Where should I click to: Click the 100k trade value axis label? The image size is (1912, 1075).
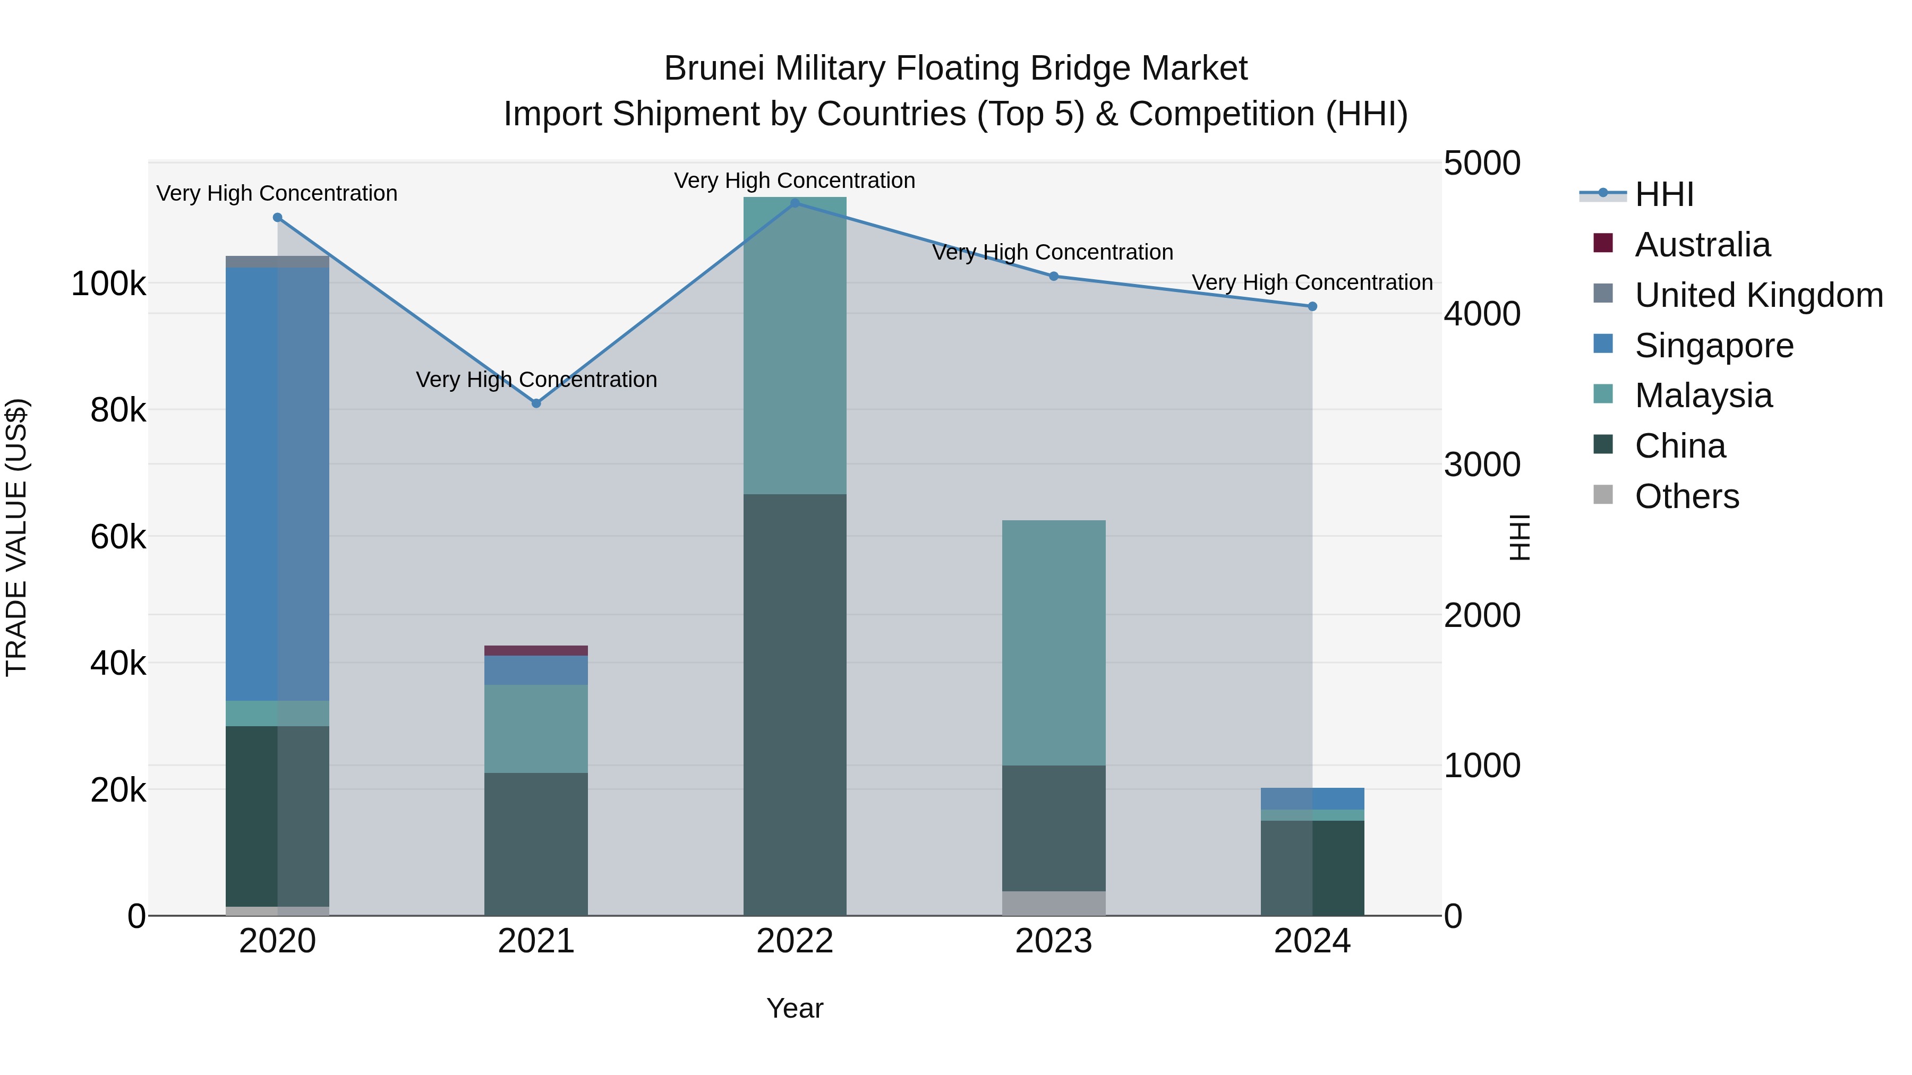[x=108, y=284]
